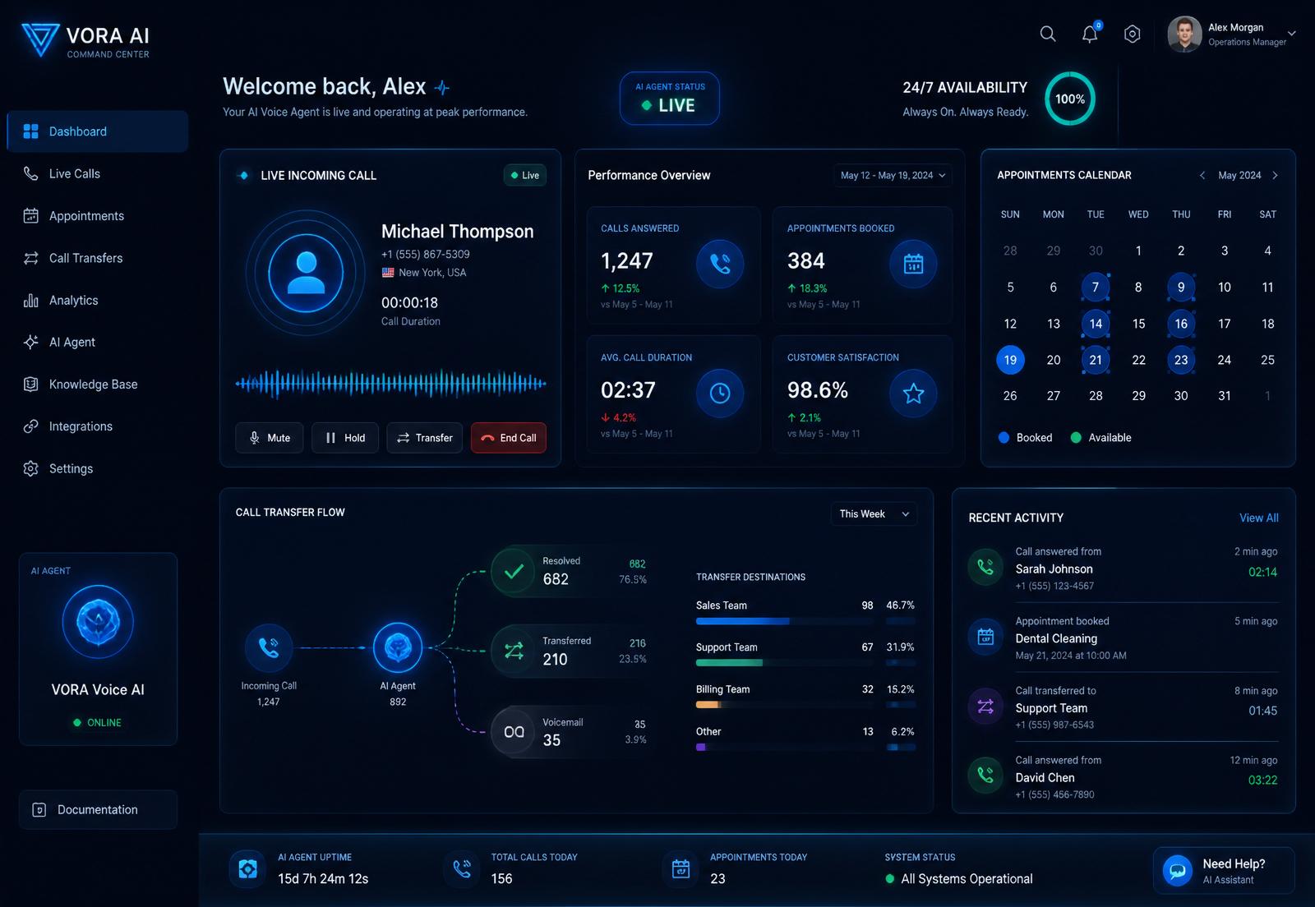Click the Customer Satisfaction star icon

913,393
